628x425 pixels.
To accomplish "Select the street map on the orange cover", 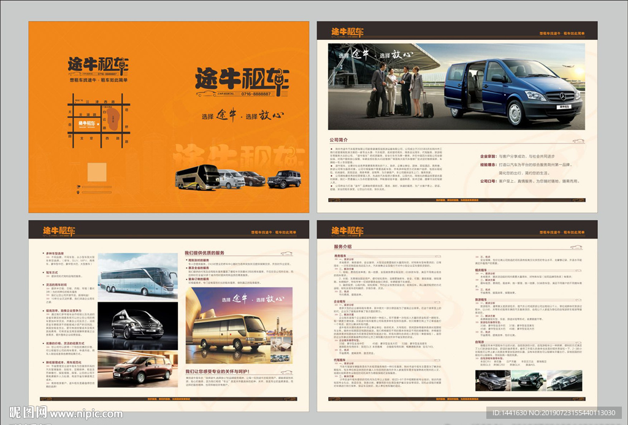I will pos(99,121).
